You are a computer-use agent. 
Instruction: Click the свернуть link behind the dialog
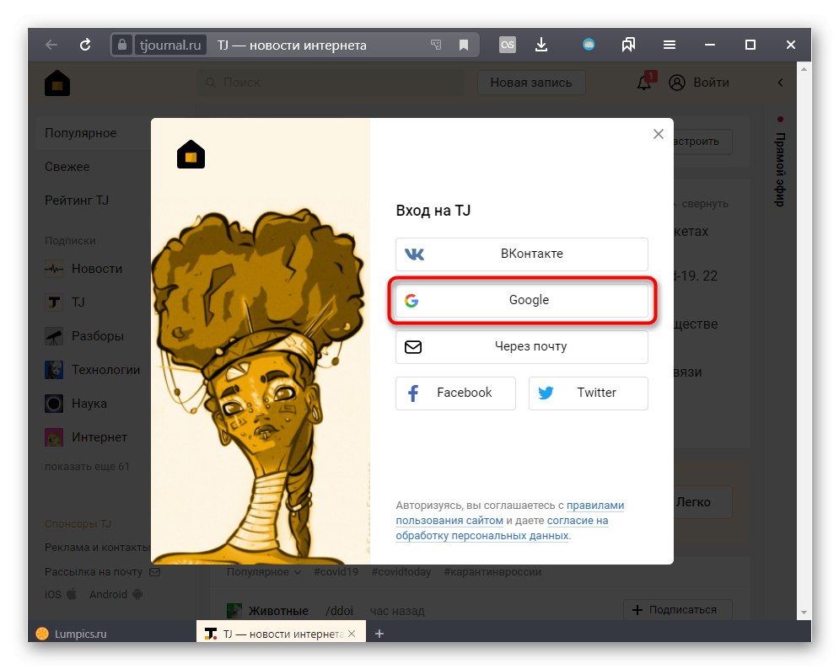(x=705, y=204)
